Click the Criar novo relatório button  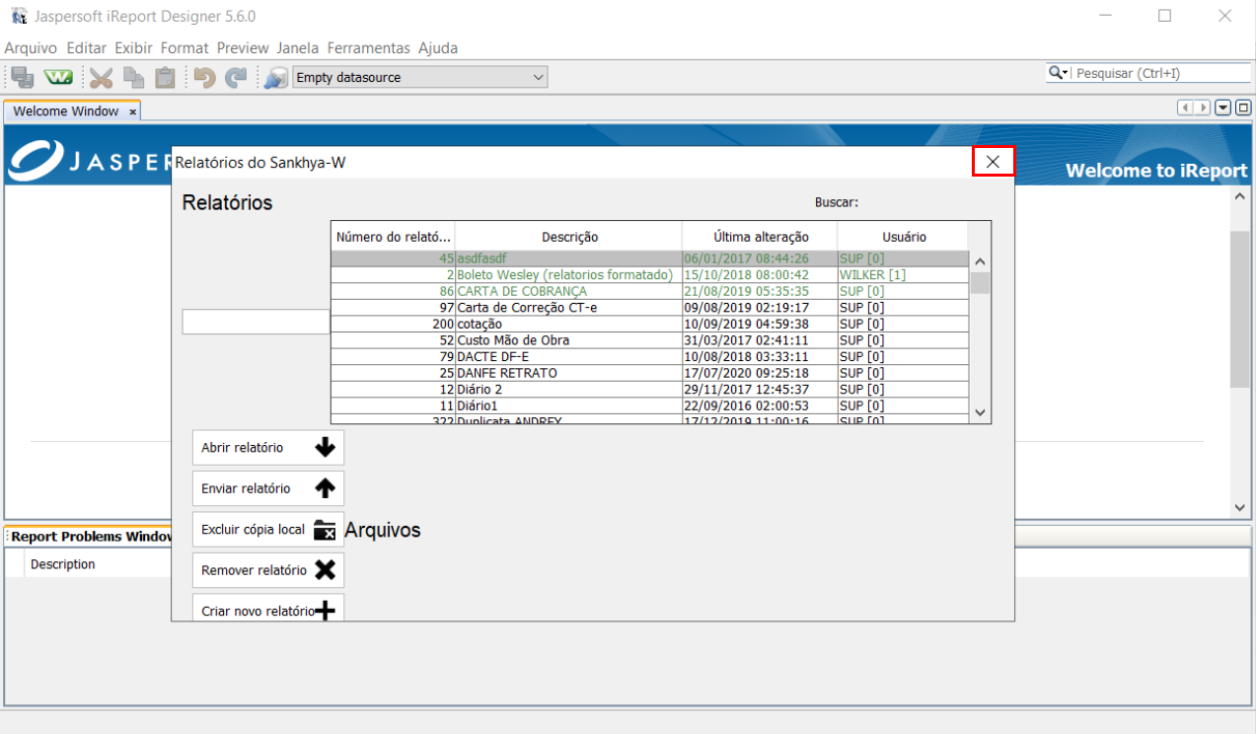[x=268, y=609]
